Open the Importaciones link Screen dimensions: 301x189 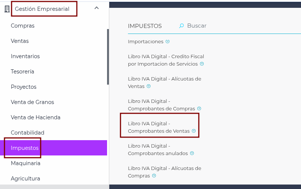click(146, 42)
